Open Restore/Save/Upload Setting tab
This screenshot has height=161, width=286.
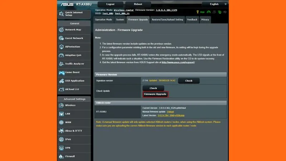coord(167,20)
